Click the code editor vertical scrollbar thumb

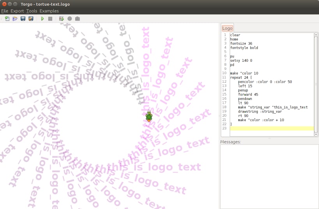[x=316, y=84]
